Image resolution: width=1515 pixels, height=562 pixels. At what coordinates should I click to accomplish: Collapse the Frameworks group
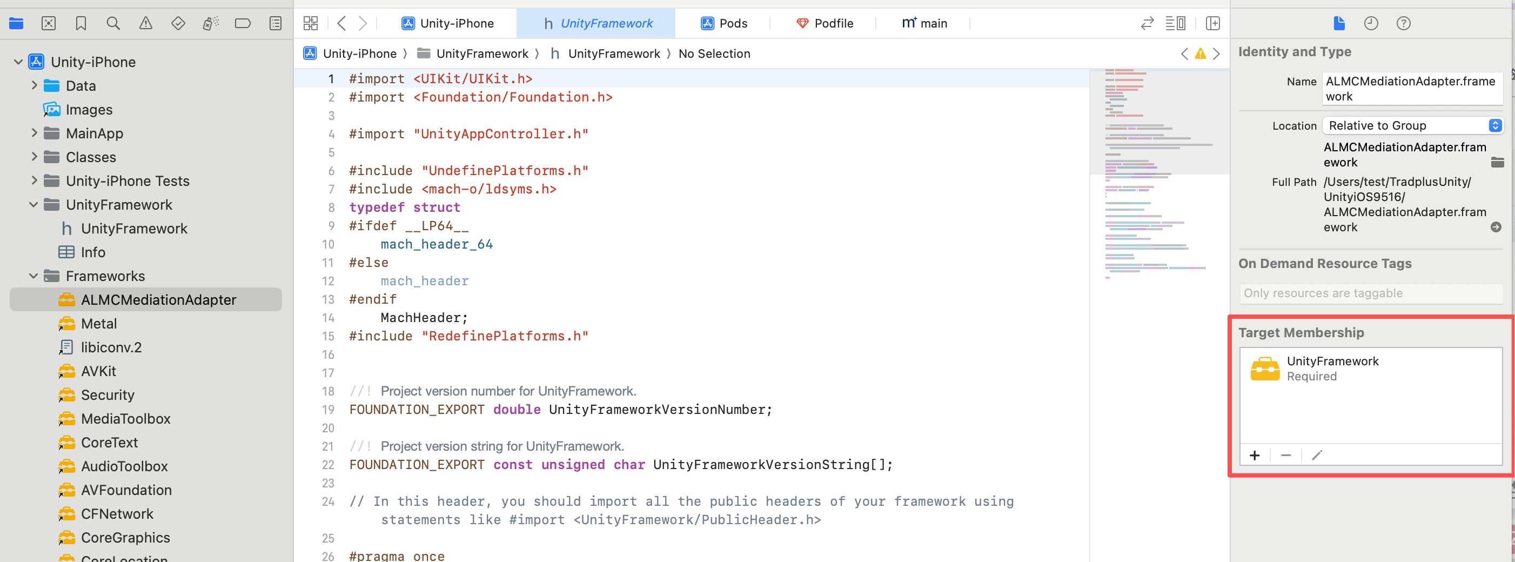[x=33, y=276]
